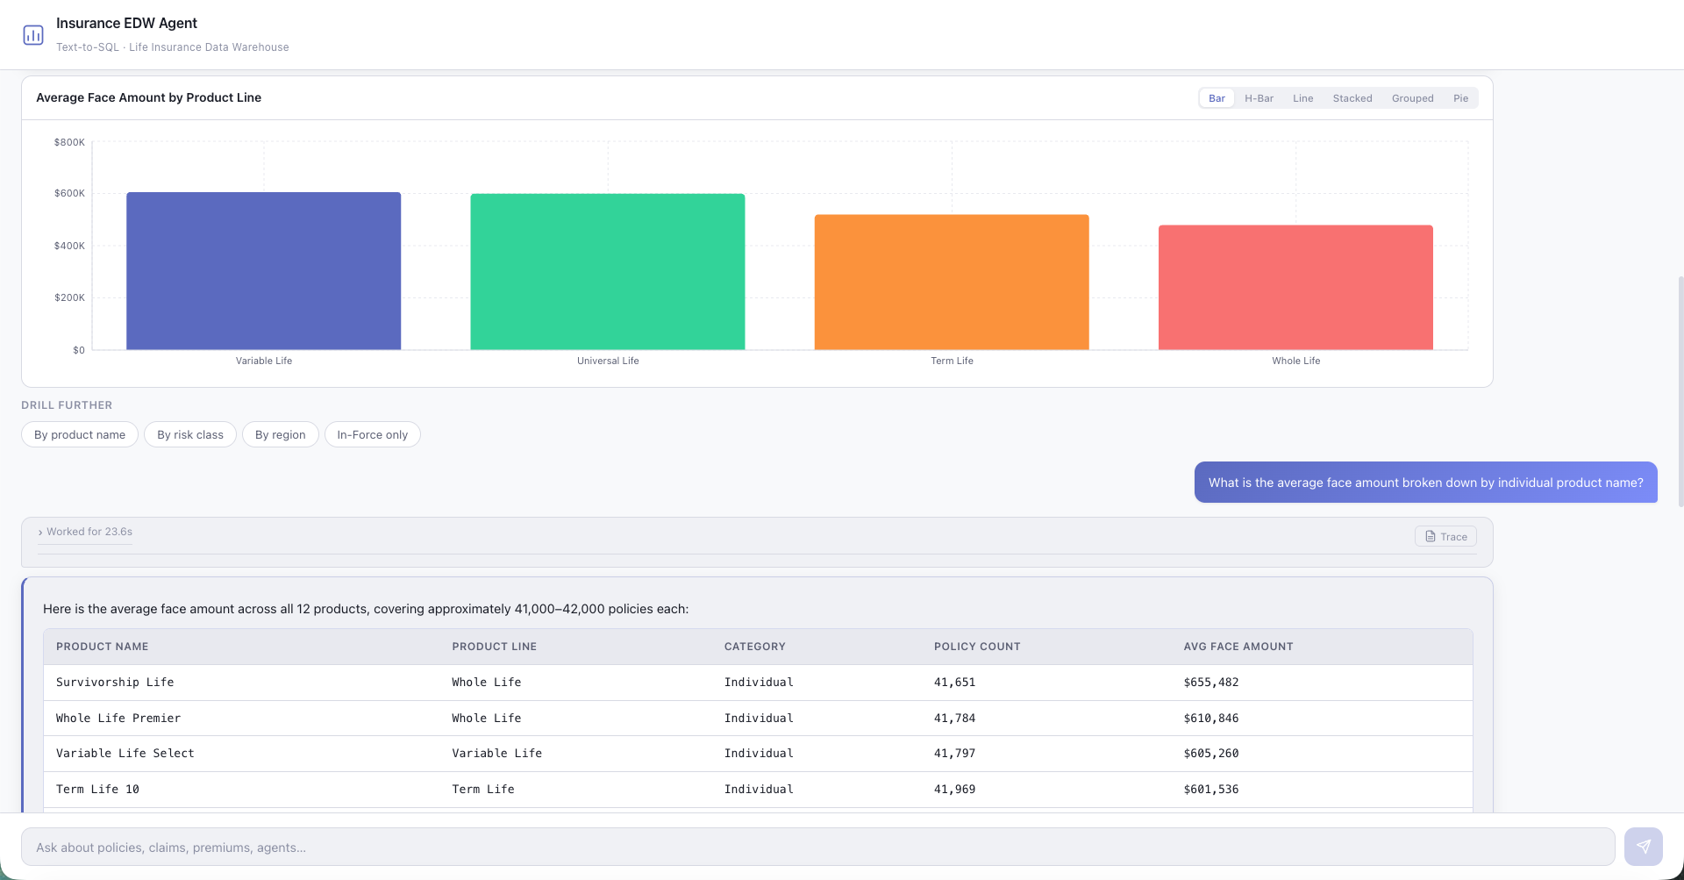
Task: Click the $800K y-axis label
Action: (x=69, y=142)
